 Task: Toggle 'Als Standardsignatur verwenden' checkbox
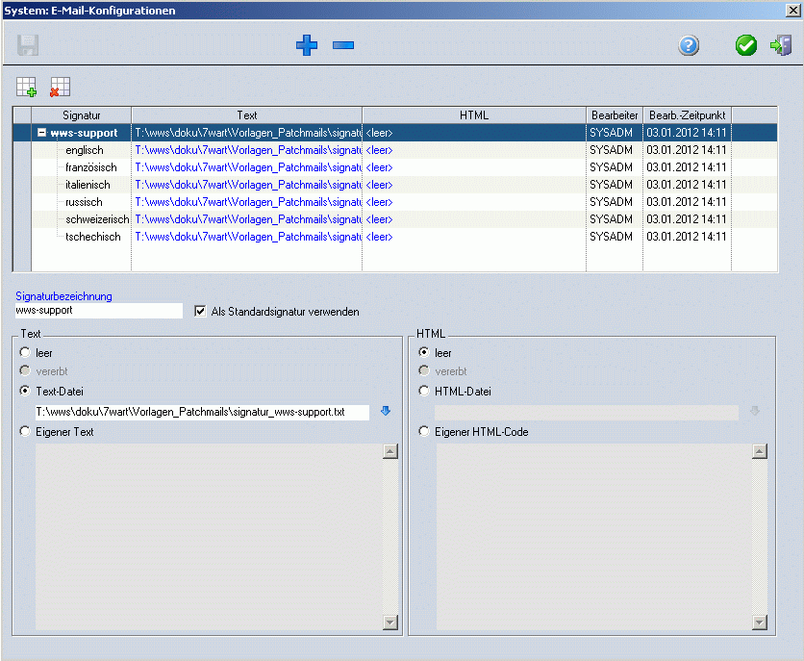201,312
